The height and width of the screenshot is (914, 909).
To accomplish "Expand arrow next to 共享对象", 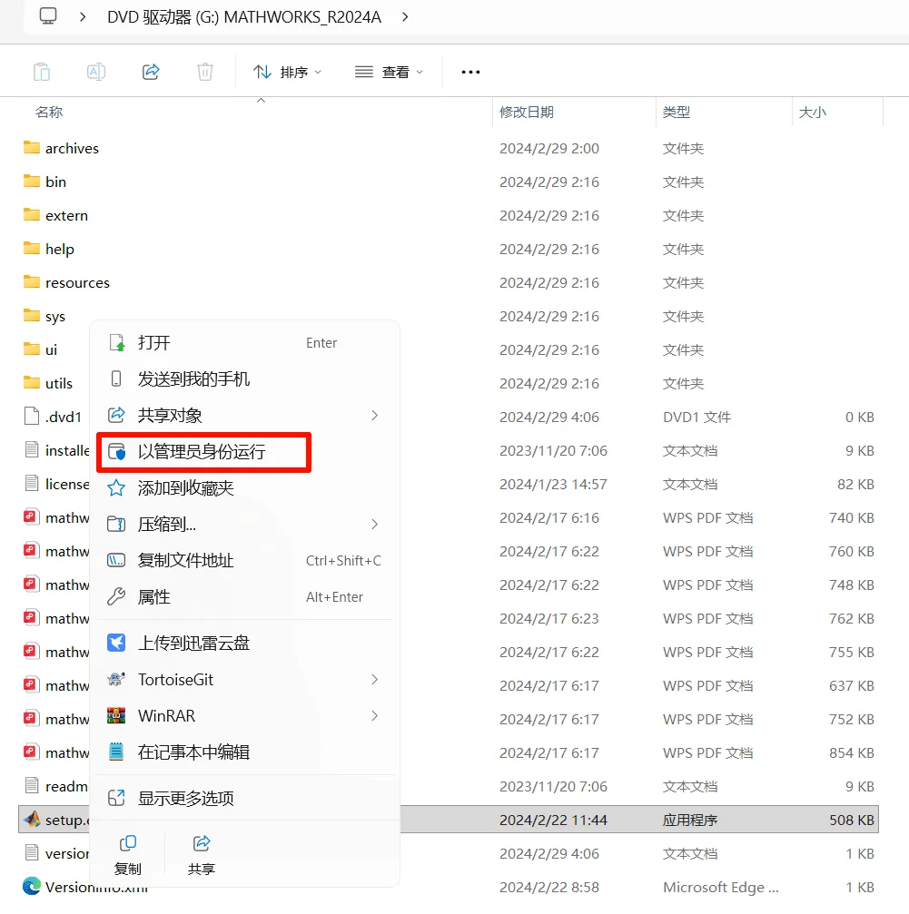I will pos(374,415).
